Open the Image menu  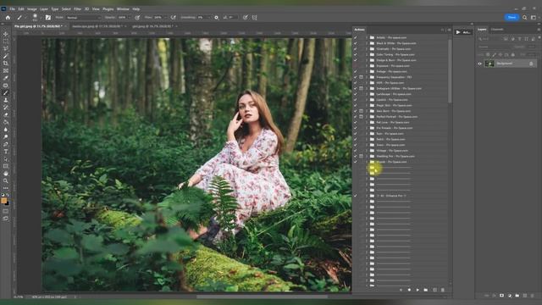click(x=32, y=8)
